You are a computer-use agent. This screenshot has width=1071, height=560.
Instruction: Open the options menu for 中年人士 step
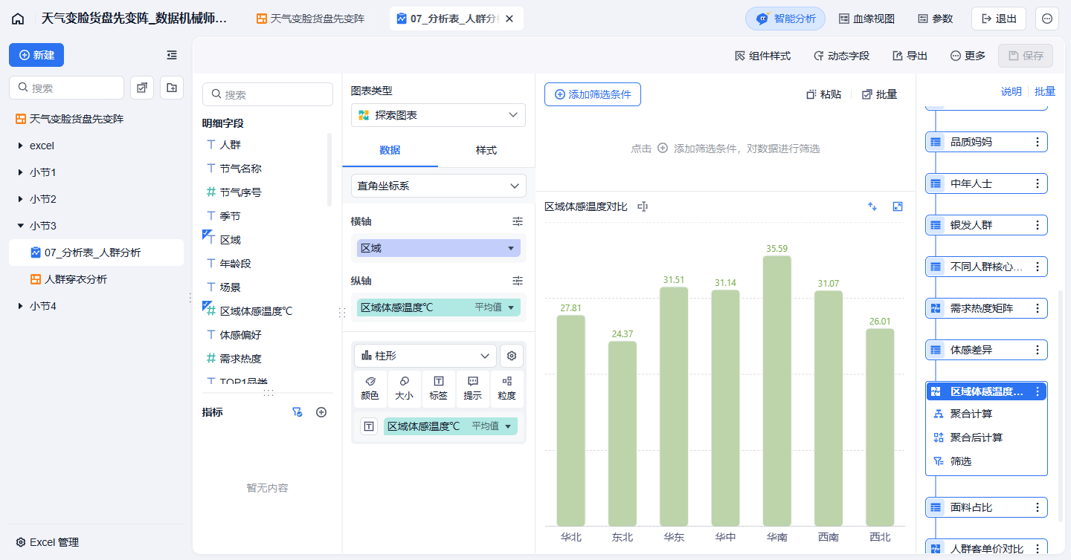(x=1038, y=183)
